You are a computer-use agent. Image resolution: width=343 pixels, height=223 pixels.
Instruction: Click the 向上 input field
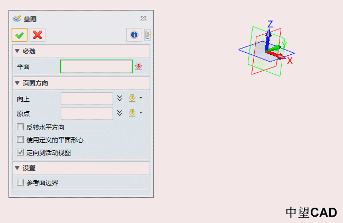point(87,99)
